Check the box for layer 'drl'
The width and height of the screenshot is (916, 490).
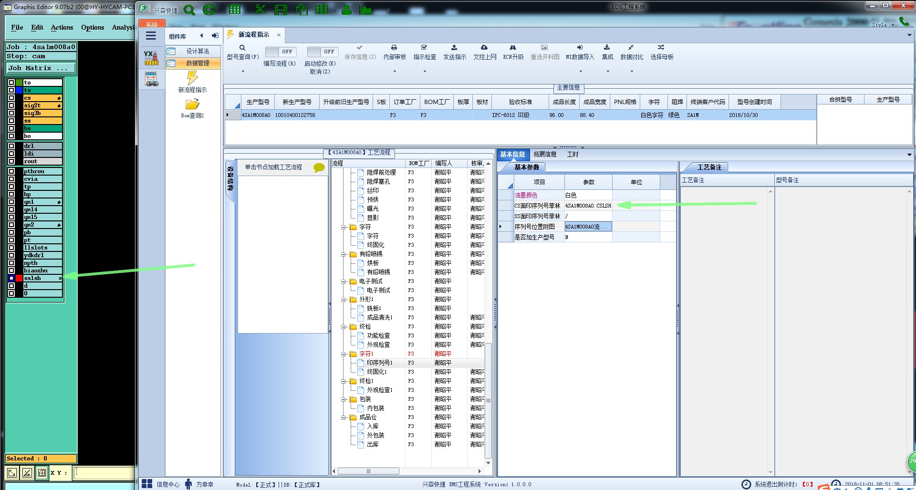(x=11, y=146)
